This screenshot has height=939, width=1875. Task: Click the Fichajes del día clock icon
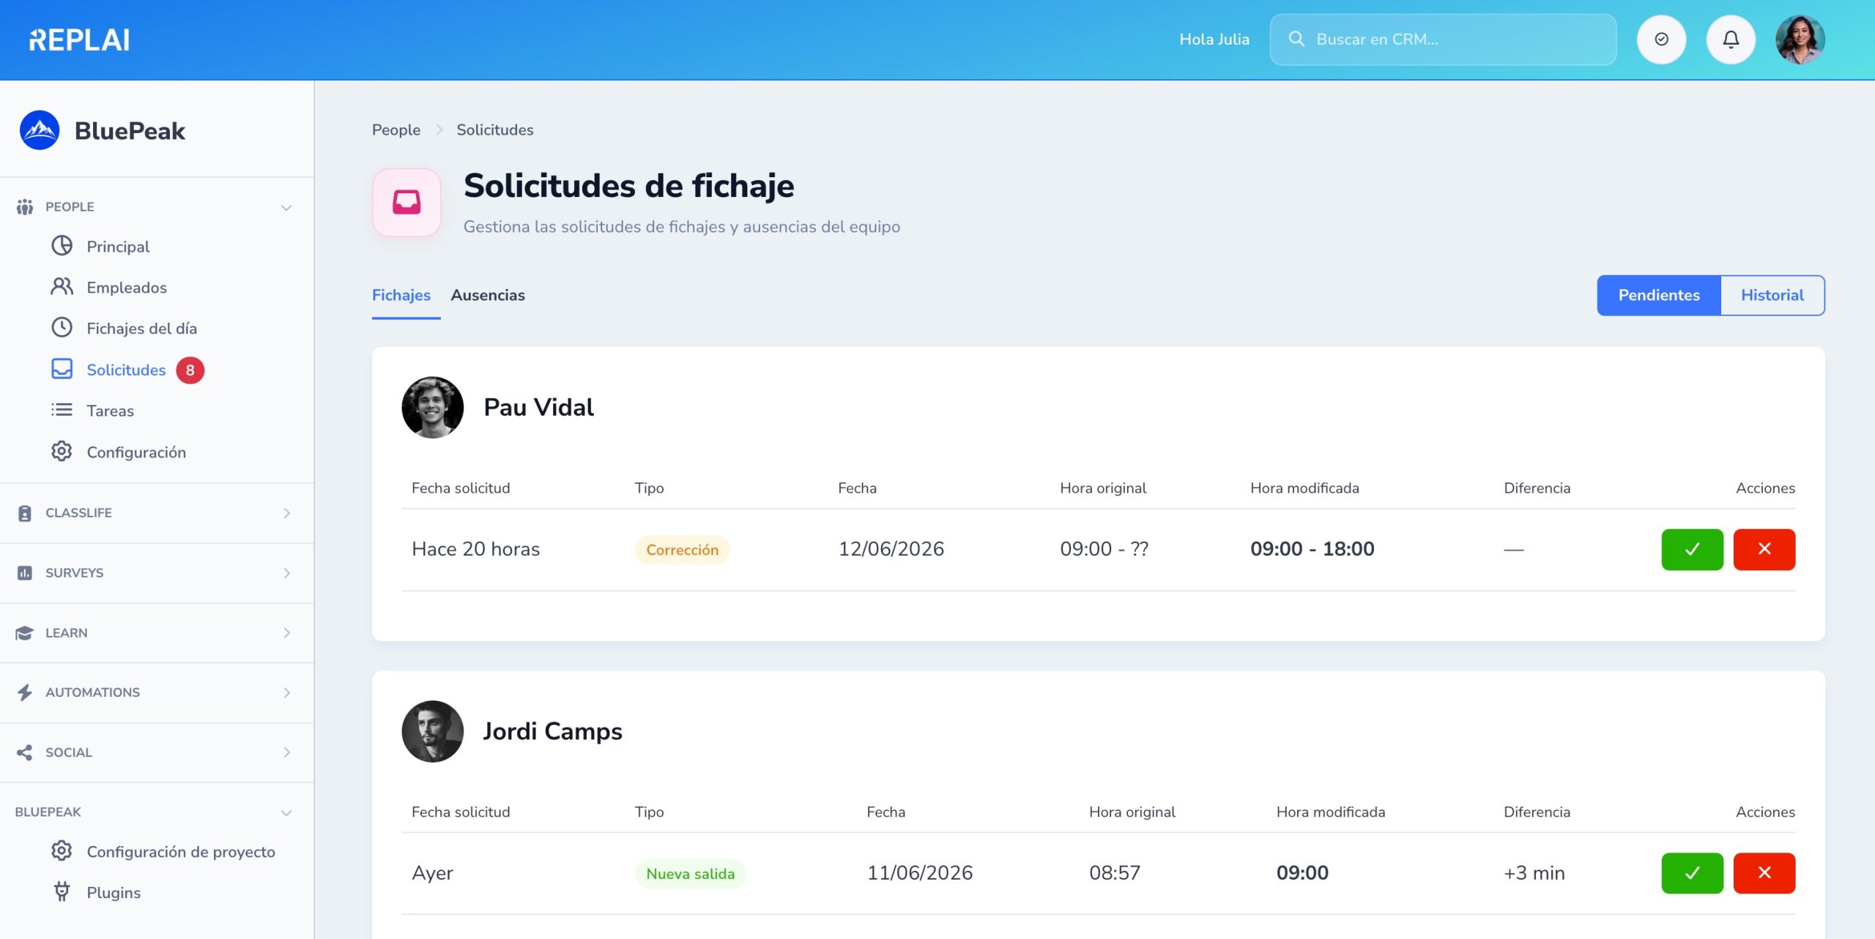(62, 328)
